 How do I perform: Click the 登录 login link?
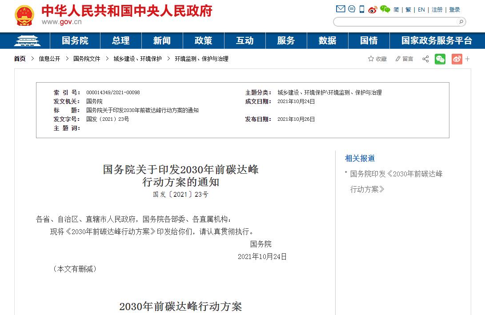click(454, 10)
